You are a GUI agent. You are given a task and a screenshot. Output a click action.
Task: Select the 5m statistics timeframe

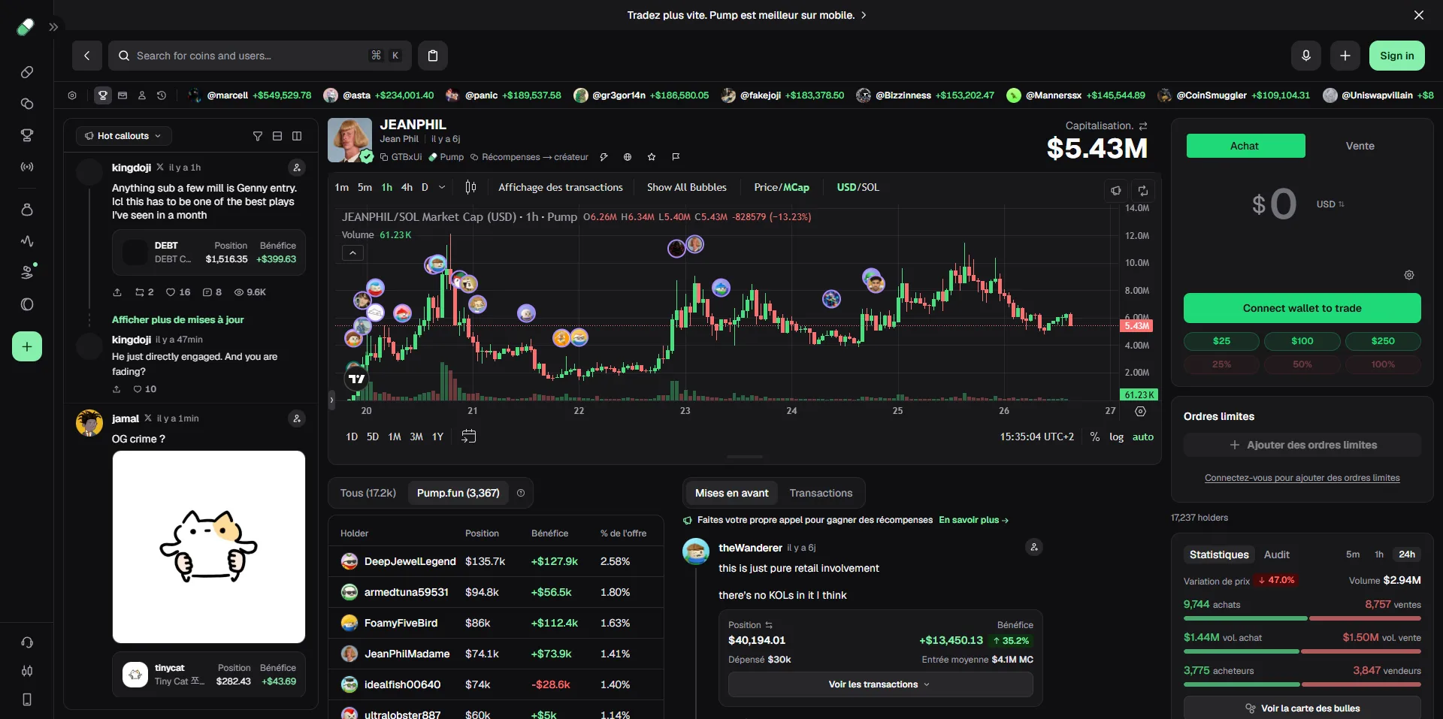click(1353, 554)
